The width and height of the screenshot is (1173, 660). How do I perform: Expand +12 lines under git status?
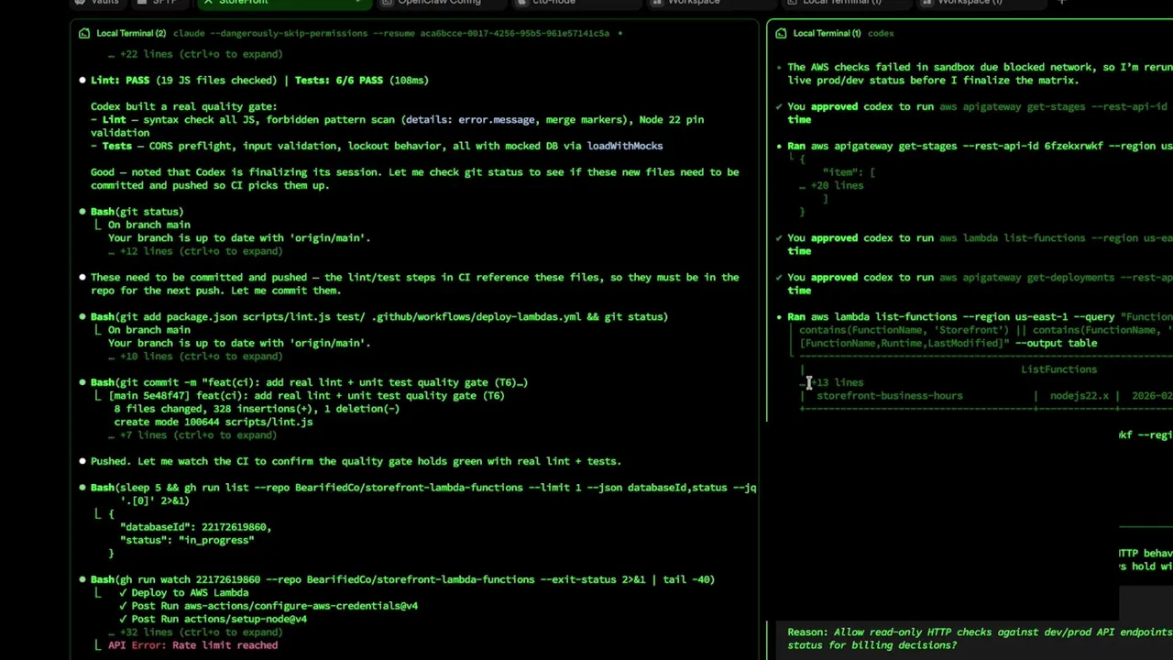[195, 251]
